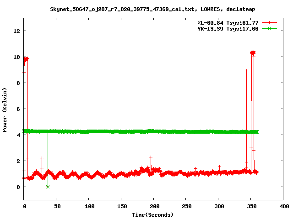The width and height of the screenshot is (293, 219).
Task: Click the y-axis tick label 8
Action: click(x=18, y=83)
